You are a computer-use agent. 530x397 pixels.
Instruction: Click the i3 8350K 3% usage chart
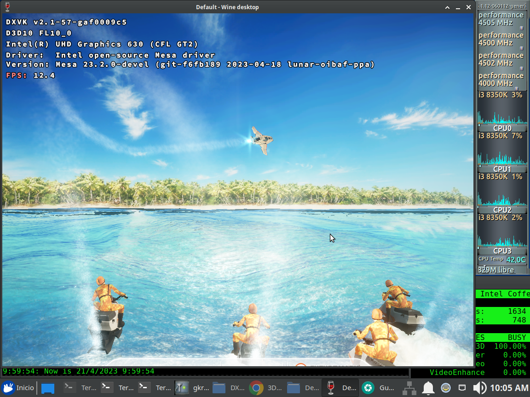(502, 108)
